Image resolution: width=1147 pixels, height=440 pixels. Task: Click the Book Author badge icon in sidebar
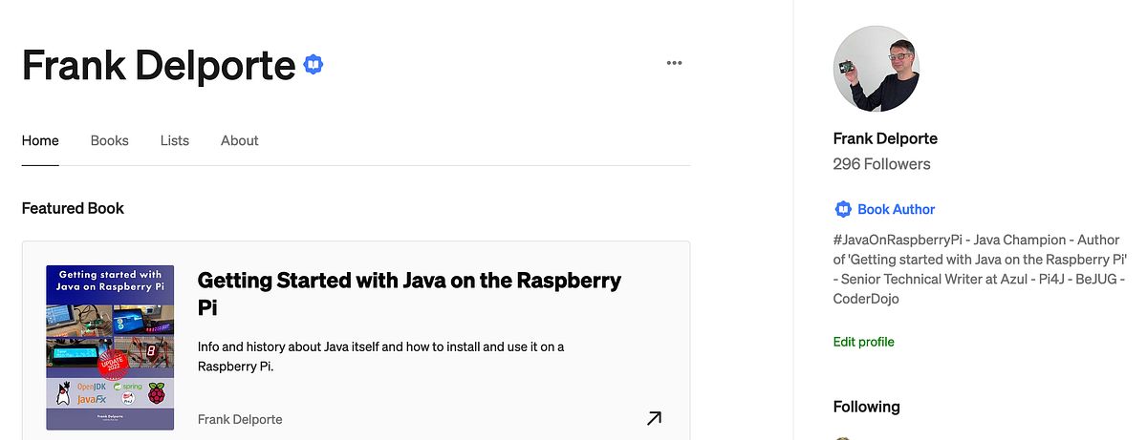(x=843, y=209)
